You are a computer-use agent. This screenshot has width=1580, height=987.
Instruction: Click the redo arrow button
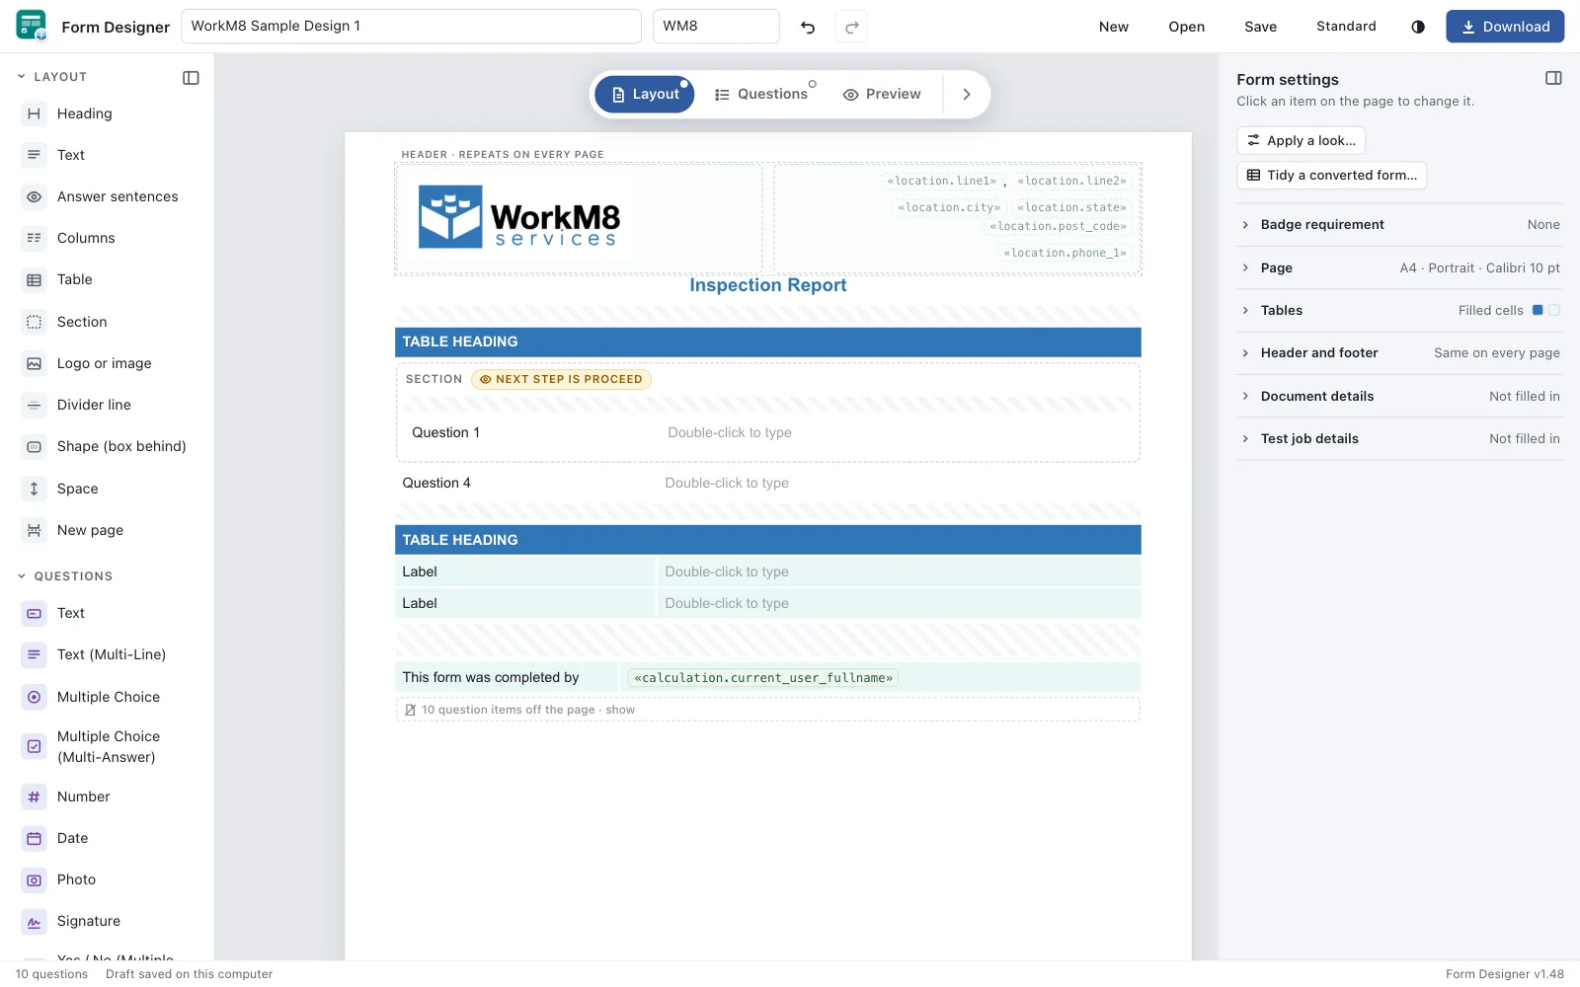coord(851,27)
